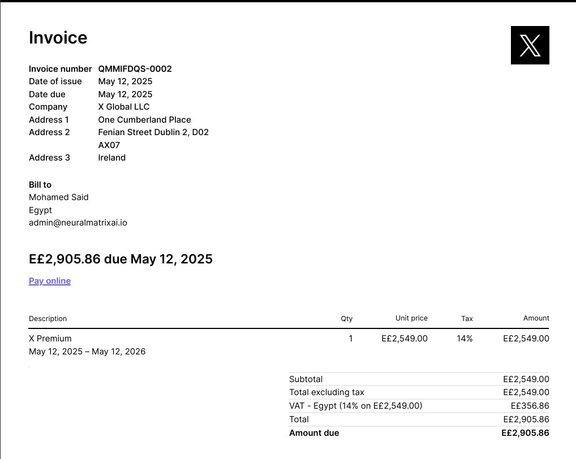Click the Address 1 label
The height and width of the screenshot is (459, 576).
49,120
